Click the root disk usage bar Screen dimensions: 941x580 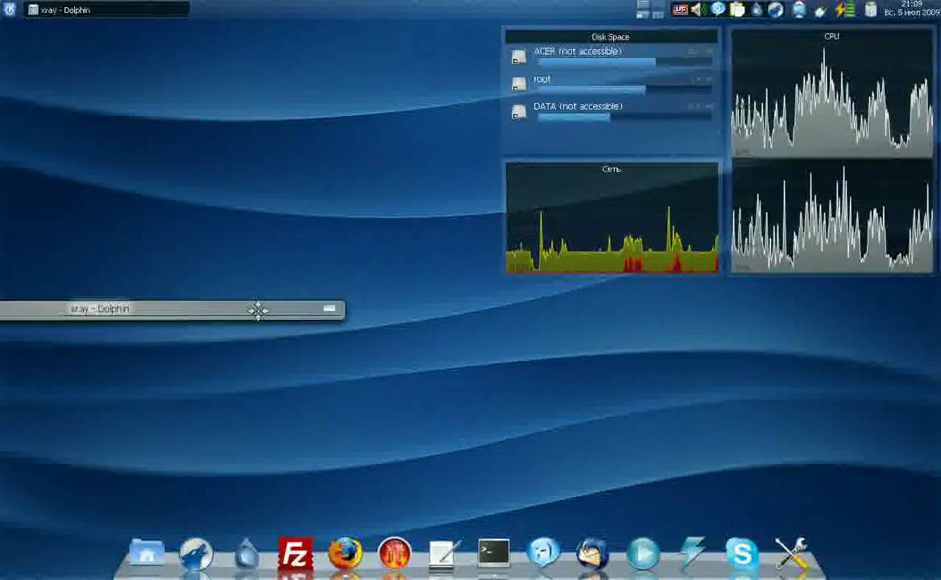coord(624,89)
